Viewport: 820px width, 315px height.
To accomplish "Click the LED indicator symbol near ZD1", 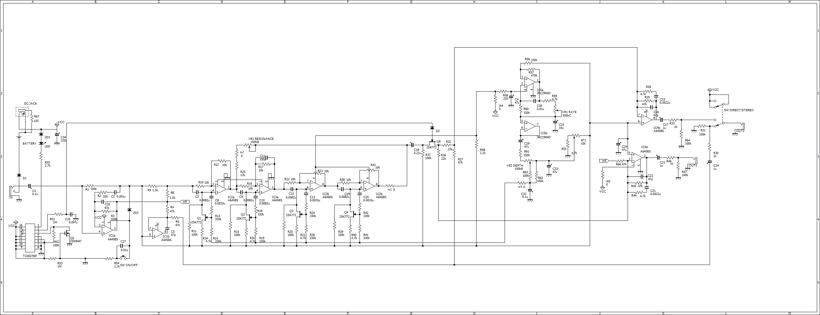I will [x=42, y=143].
